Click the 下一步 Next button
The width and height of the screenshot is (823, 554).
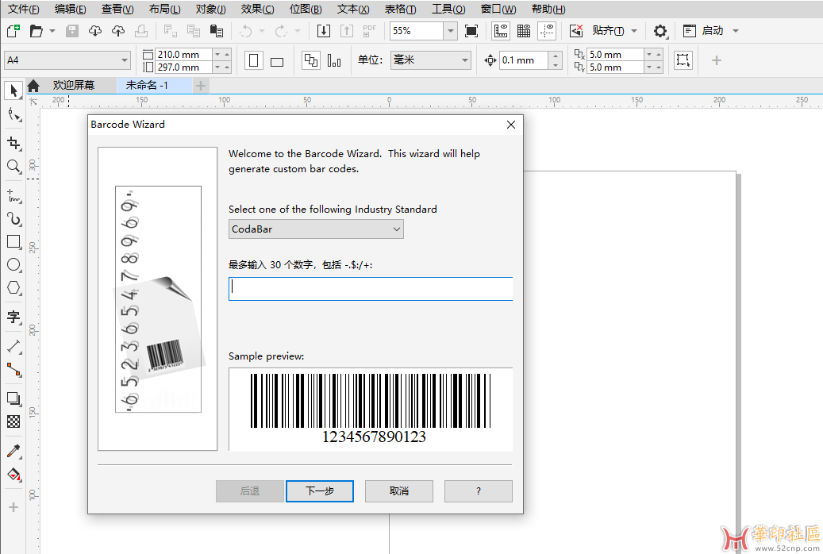click(320, 491)
